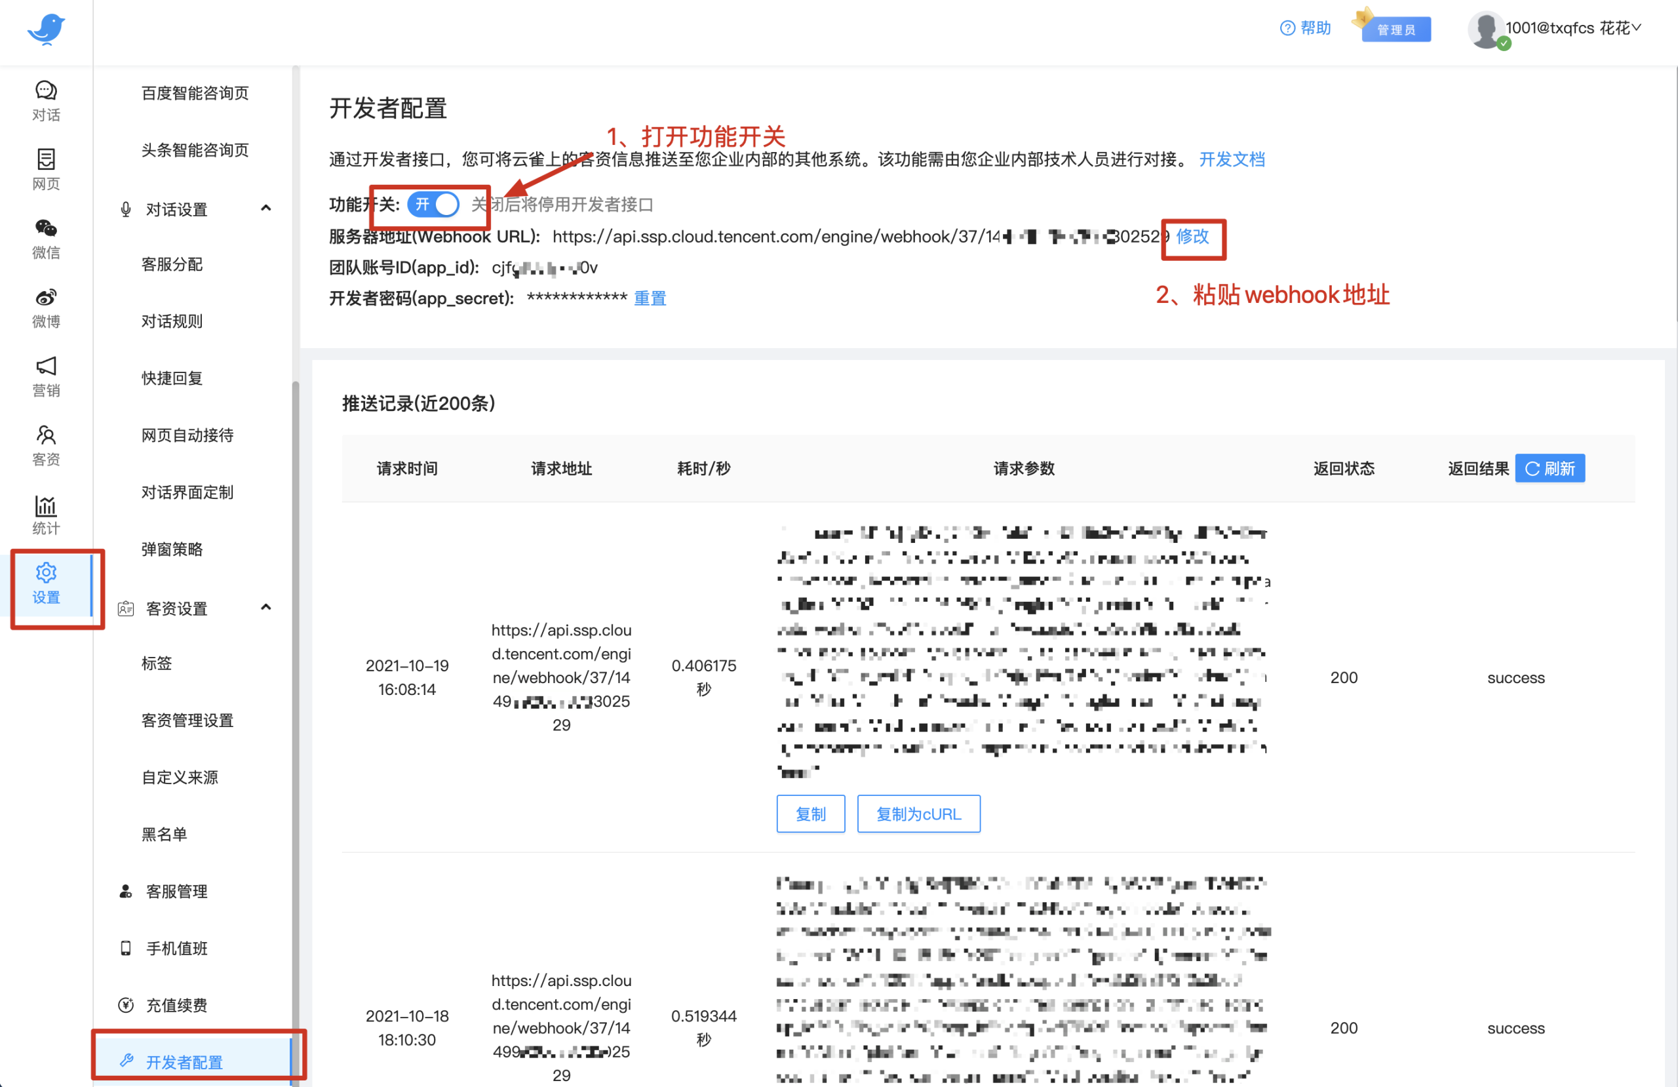
Task: Click the 刷新 refresh button
Action: (1550, 468)
